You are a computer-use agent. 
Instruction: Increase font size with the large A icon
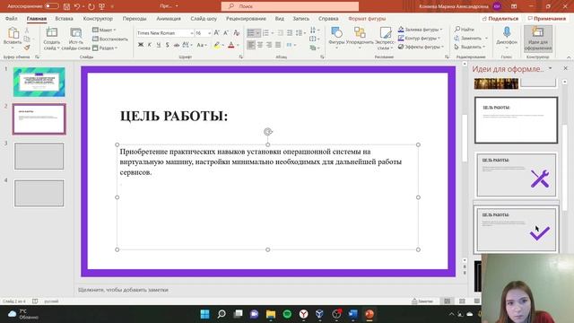pyautogui.click(x=217, y=33)
